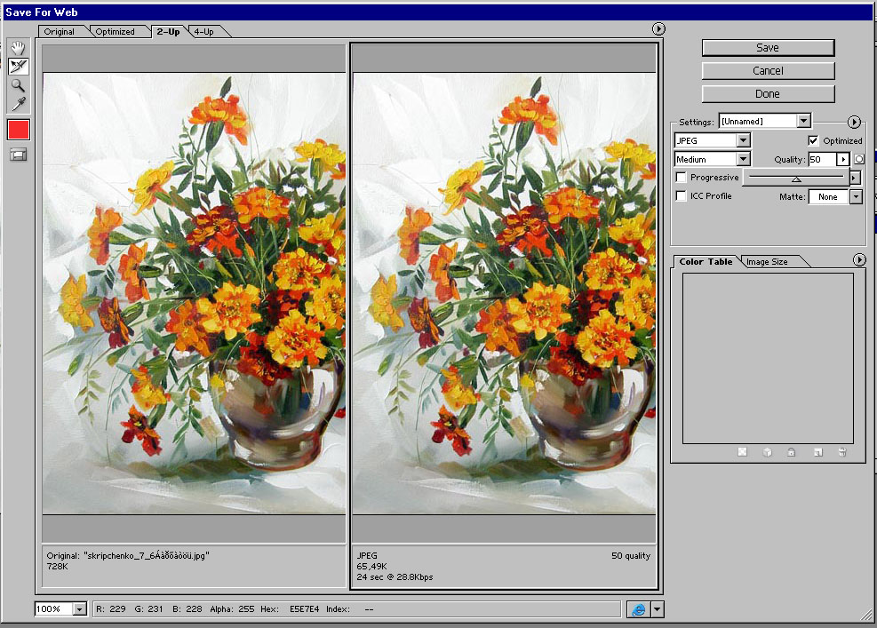
Task: Click the red eyedropper color swatch
Action: click(18, 130)
